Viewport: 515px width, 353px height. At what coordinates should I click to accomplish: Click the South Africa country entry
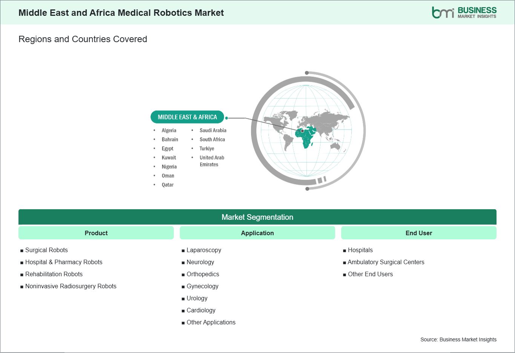point(212,140)
